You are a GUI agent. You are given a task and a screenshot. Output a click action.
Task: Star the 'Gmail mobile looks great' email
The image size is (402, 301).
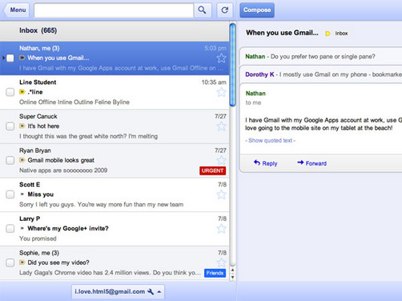click(x=221, y=160)
